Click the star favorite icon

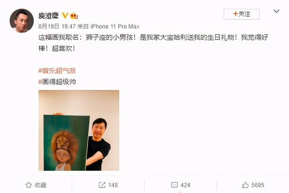click(28, 185)
